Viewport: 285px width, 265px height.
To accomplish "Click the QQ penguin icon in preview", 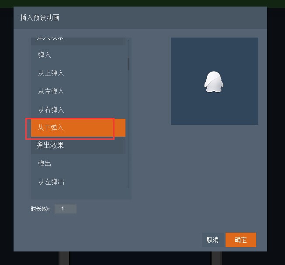I will point(214,82).
